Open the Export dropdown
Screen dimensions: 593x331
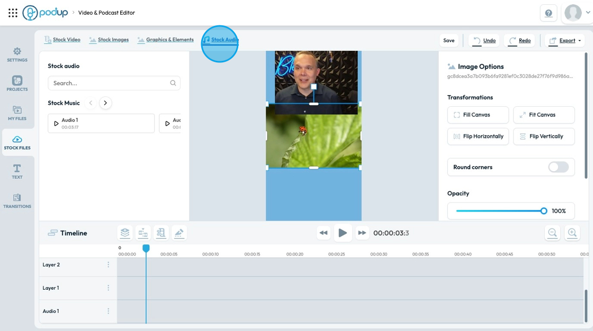[565, 40]
